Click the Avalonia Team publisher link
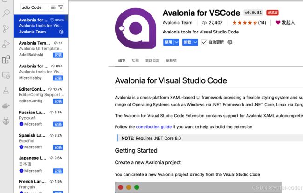This screenshot has width=303, height=193. pos(178,23)
